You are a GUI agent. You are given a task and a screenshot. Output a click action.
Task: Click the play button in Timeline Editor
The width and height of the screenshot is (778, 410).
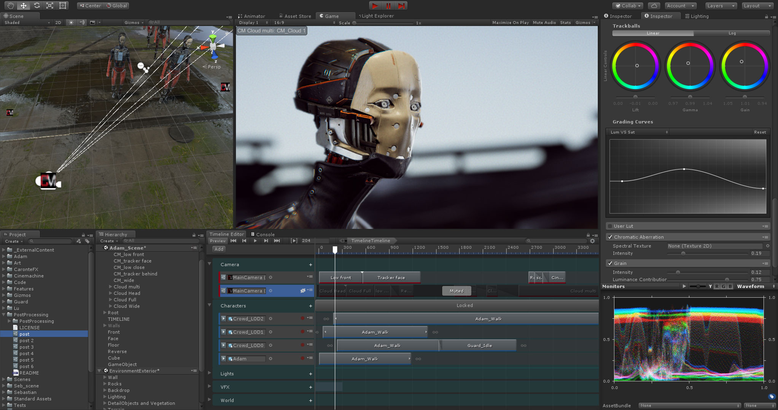coord(255,241)
